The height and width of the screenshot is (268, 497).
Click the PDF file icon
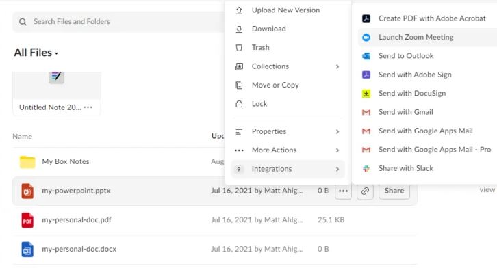tap(27, 220)
